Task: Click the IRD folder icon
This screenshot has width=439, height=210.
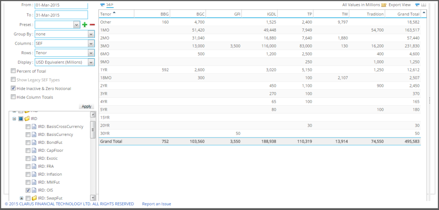Action: point(27,119)
